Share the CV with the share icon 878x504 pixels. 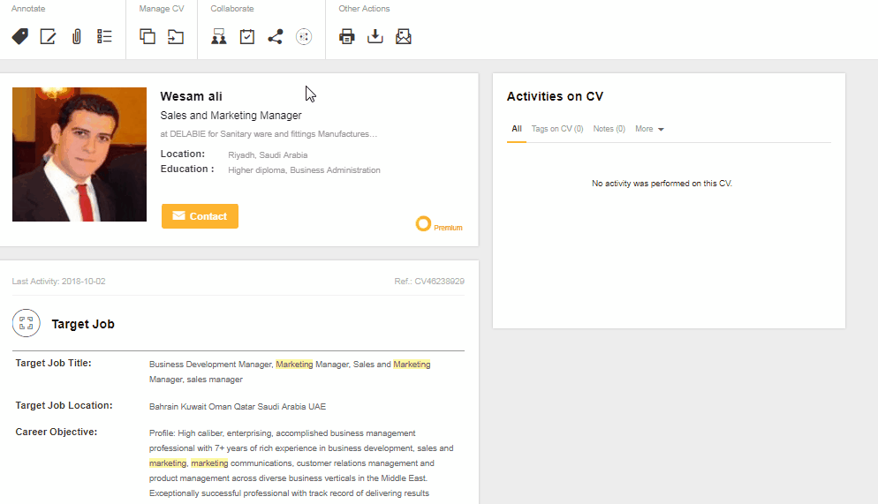275,37
